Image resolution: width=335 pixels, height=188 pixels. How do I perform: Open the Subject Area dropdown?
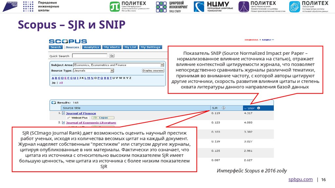[162, 65]
